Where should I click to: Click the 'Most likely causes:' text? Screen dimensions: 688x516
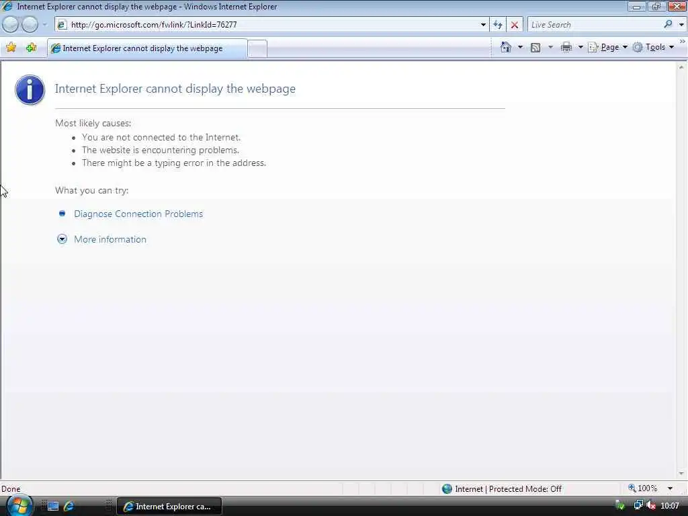[x=93, y=124]
